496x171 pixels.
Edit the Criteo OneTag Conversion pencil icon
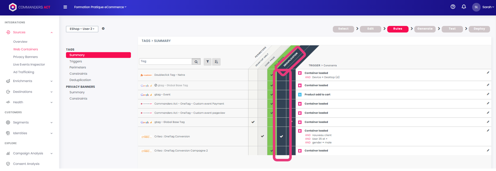pyautogui.click(x=488, y=131)
